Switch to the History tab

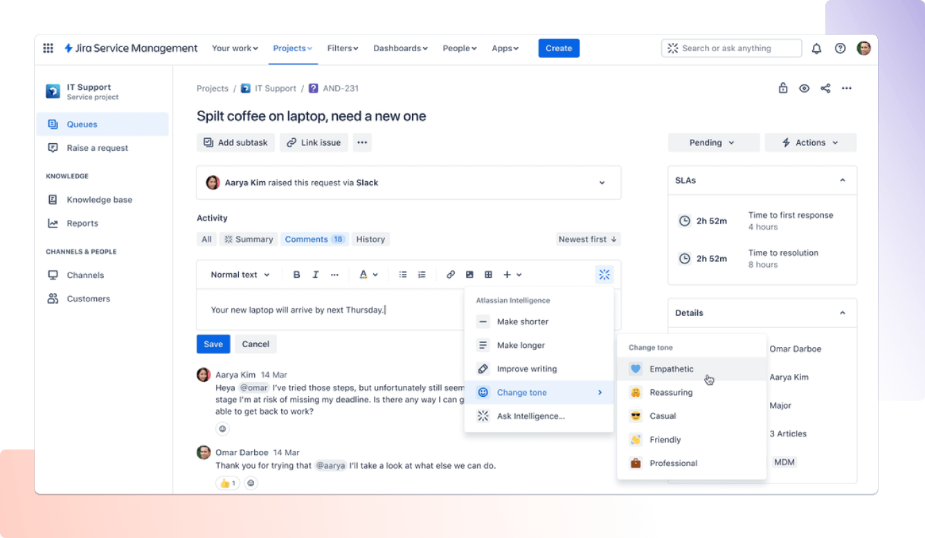370,239
